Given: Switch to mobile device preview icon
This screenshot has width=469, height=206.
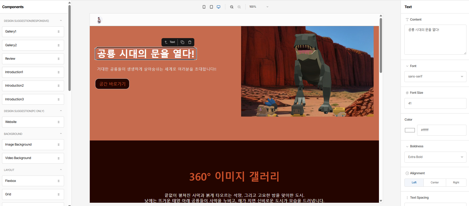Looking at the screenshot, I should pyautogui.click(x=204, y=7).
